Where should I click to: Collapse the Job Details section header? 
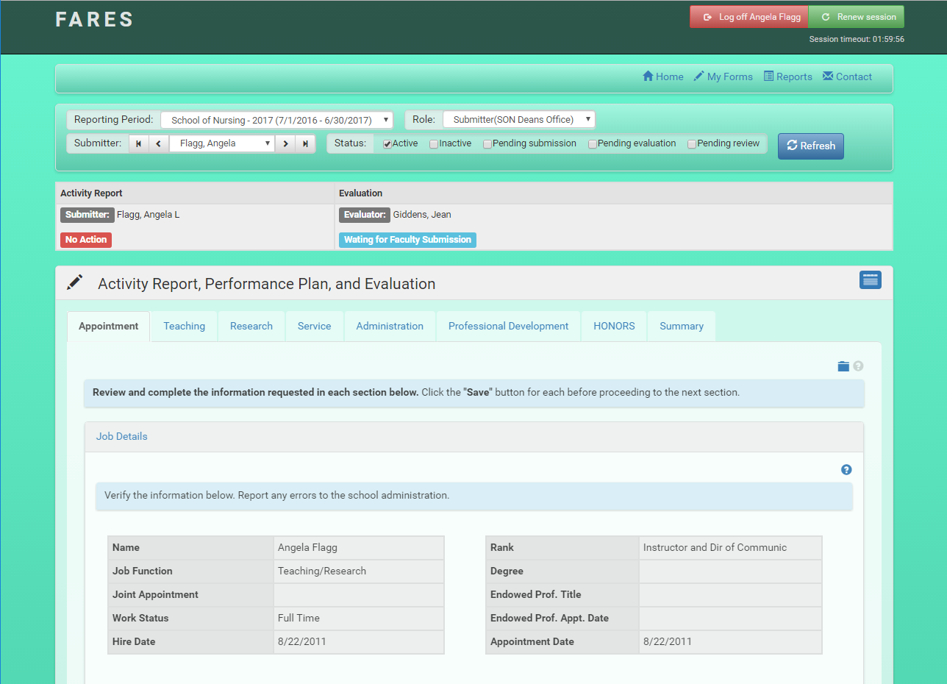coord(122,436)
